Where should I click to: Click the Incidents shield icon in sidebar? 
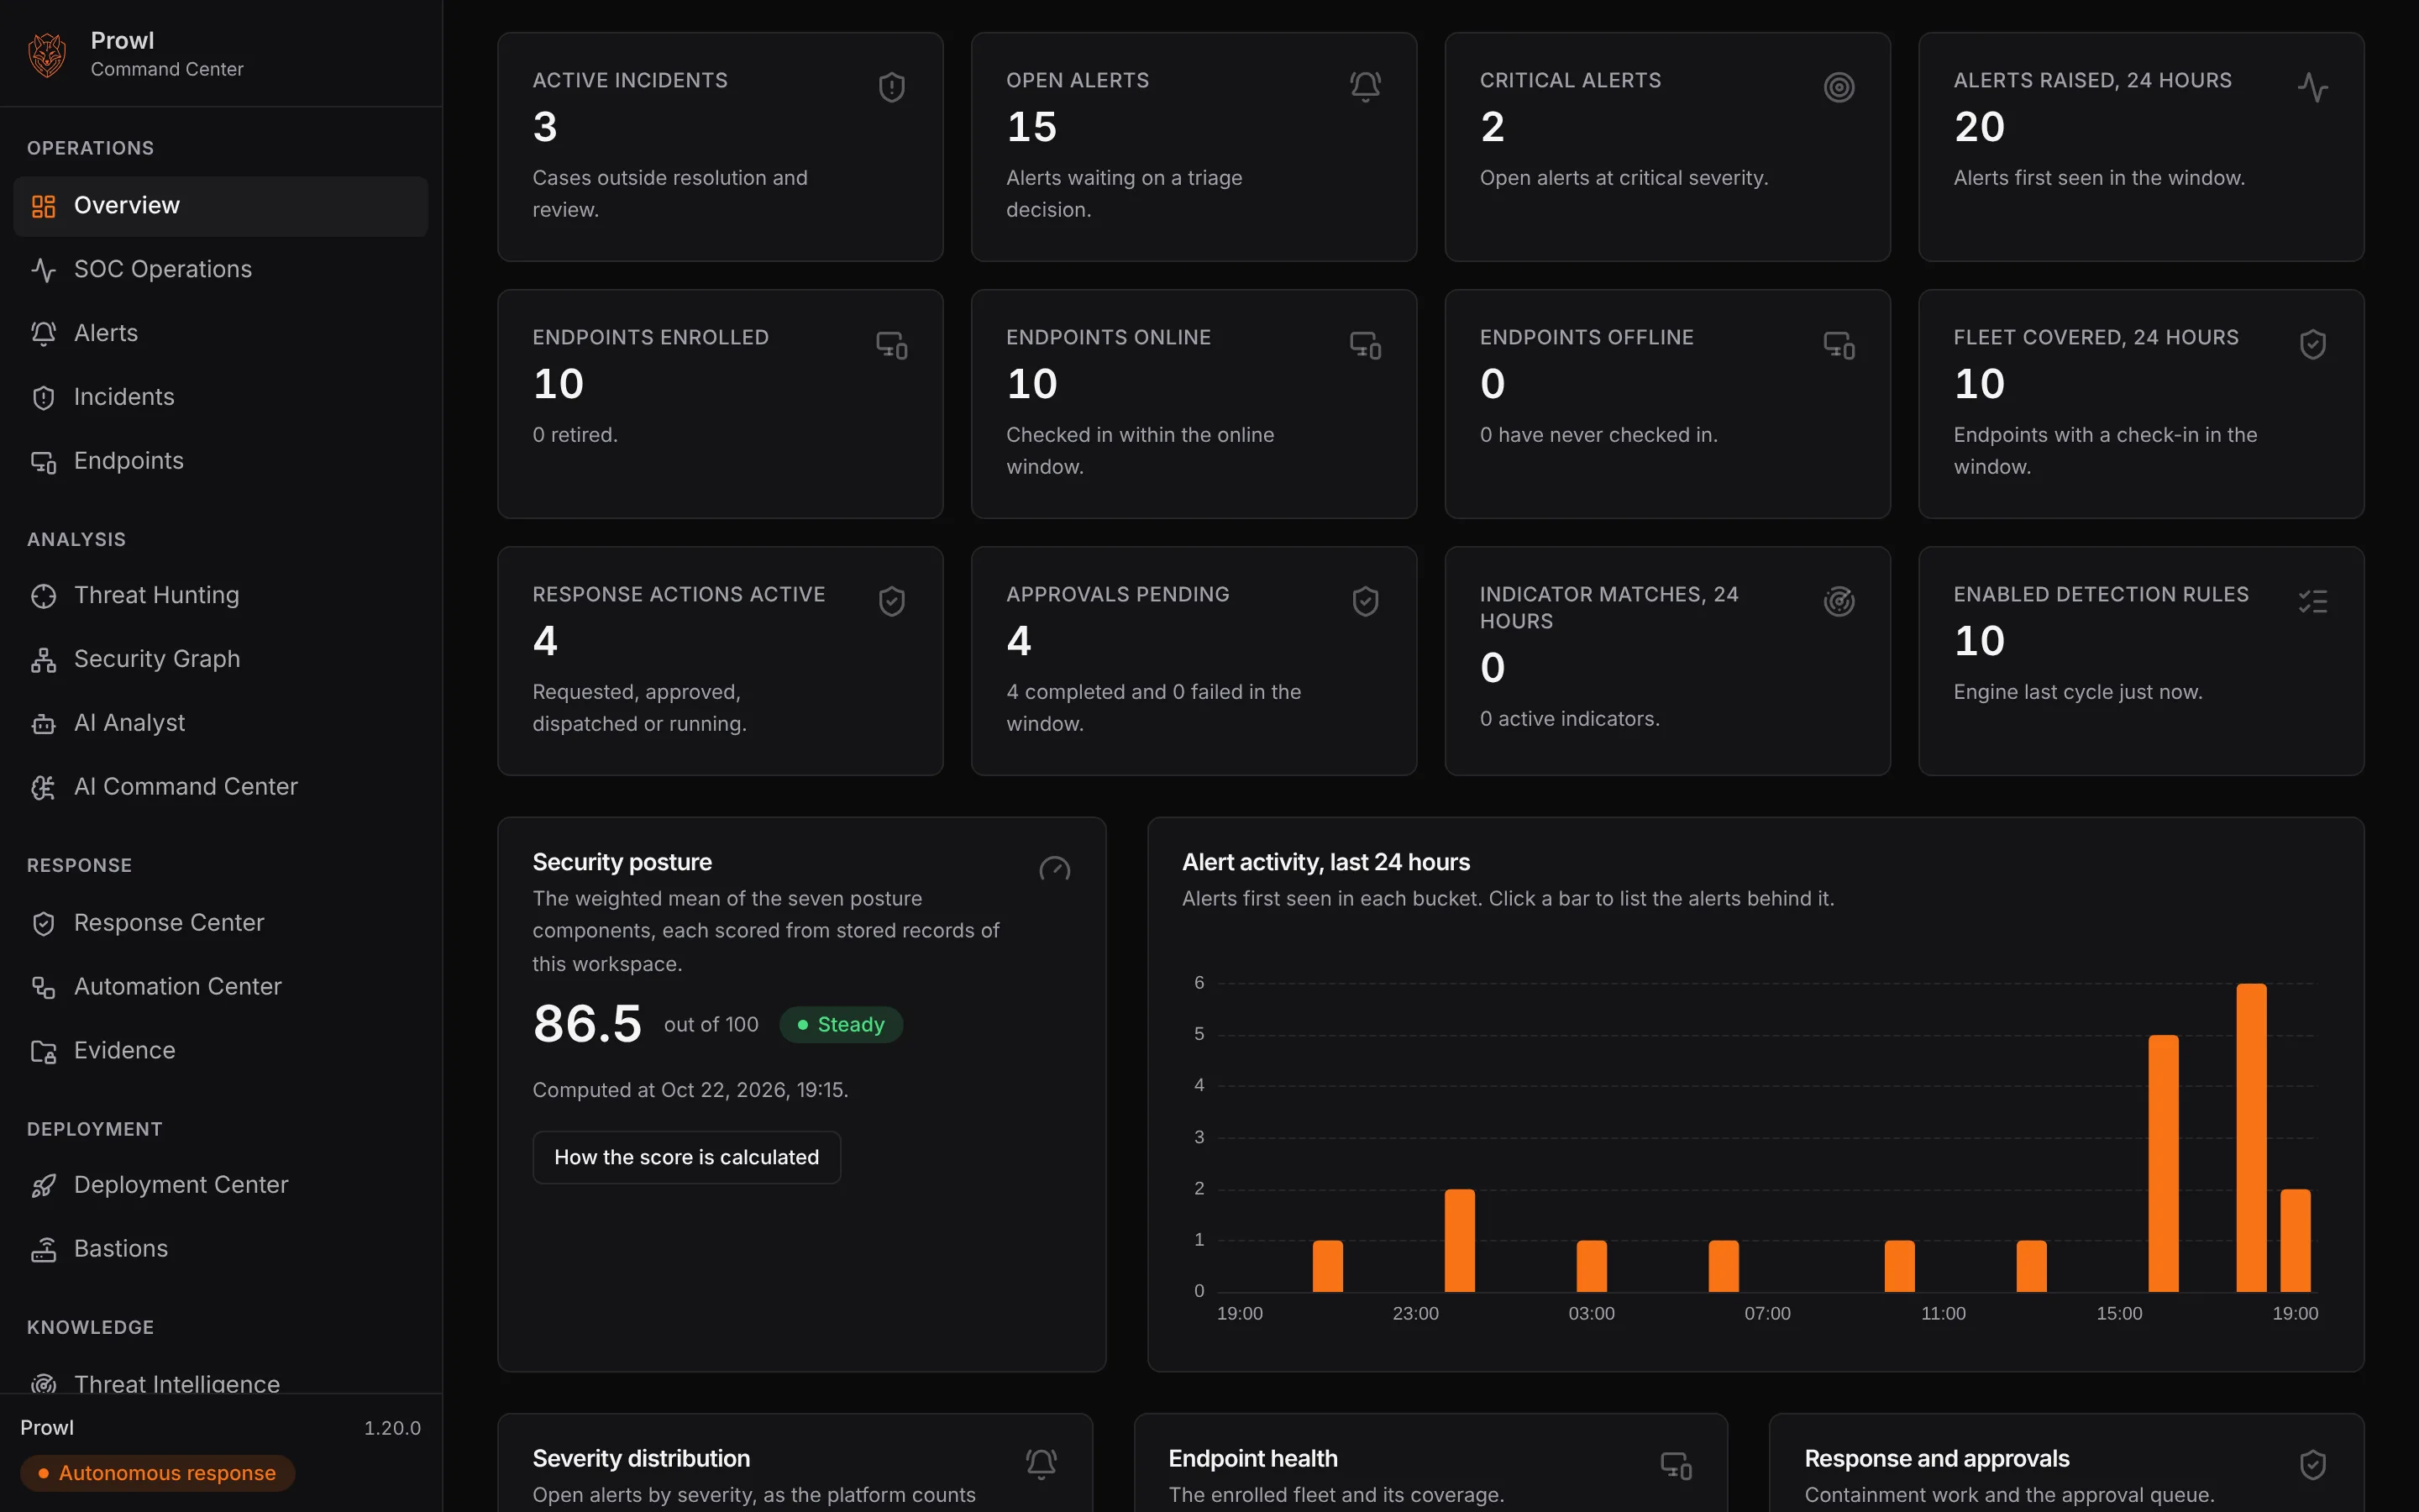pyautogui.click(x=43, y=398)
